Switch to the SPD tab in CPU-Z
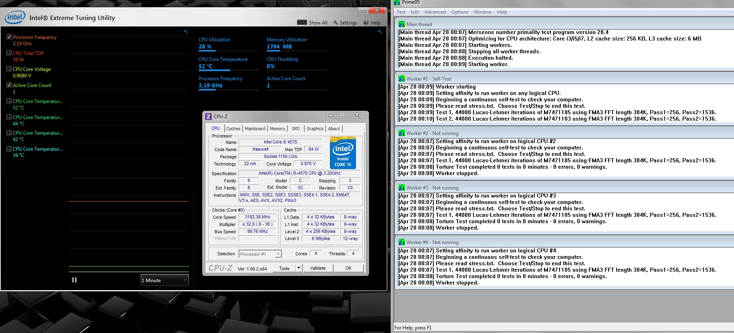The width and height of the screenshot is (734, 333). [x=296, y=129]
